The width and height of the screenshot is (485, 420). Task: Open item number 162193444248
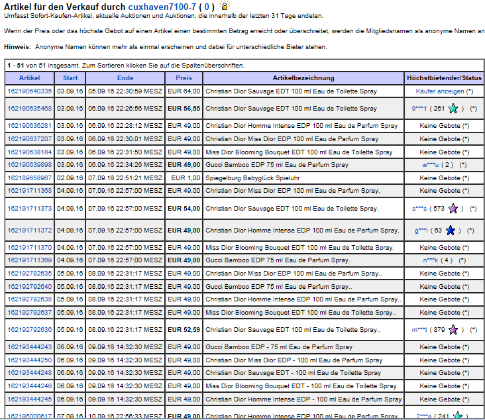tap(30, 373)
